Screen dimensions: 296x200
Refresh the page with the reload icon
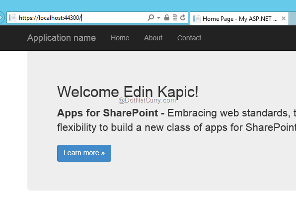coord(183,17)
